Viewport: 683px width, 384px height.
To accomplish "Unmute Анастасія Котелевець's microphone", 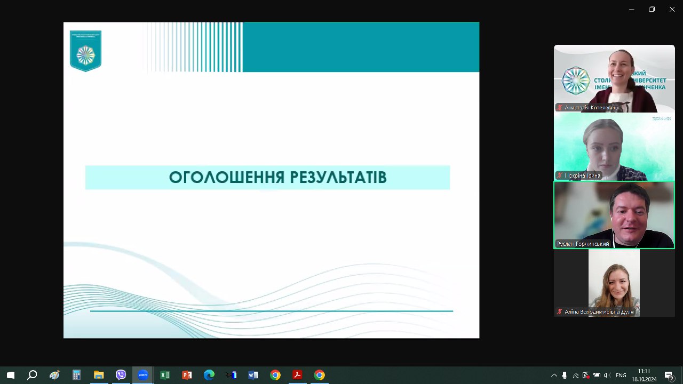I will click(559, 107).
